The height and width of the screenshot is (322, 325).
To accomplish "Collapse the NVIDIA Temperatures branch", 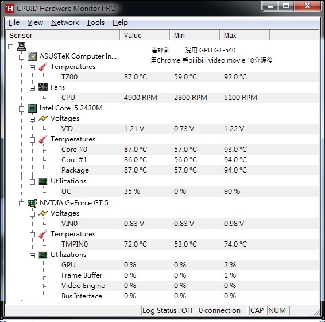I will click(32, 235).
